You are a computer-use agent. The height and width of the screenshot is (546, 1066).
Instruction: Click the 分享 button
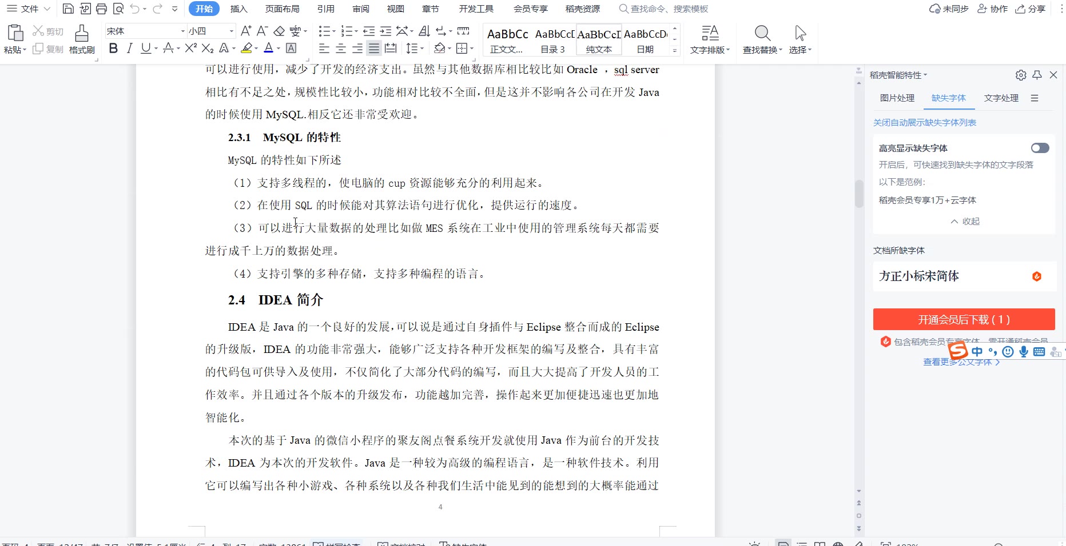click(x=1031, y=9)
